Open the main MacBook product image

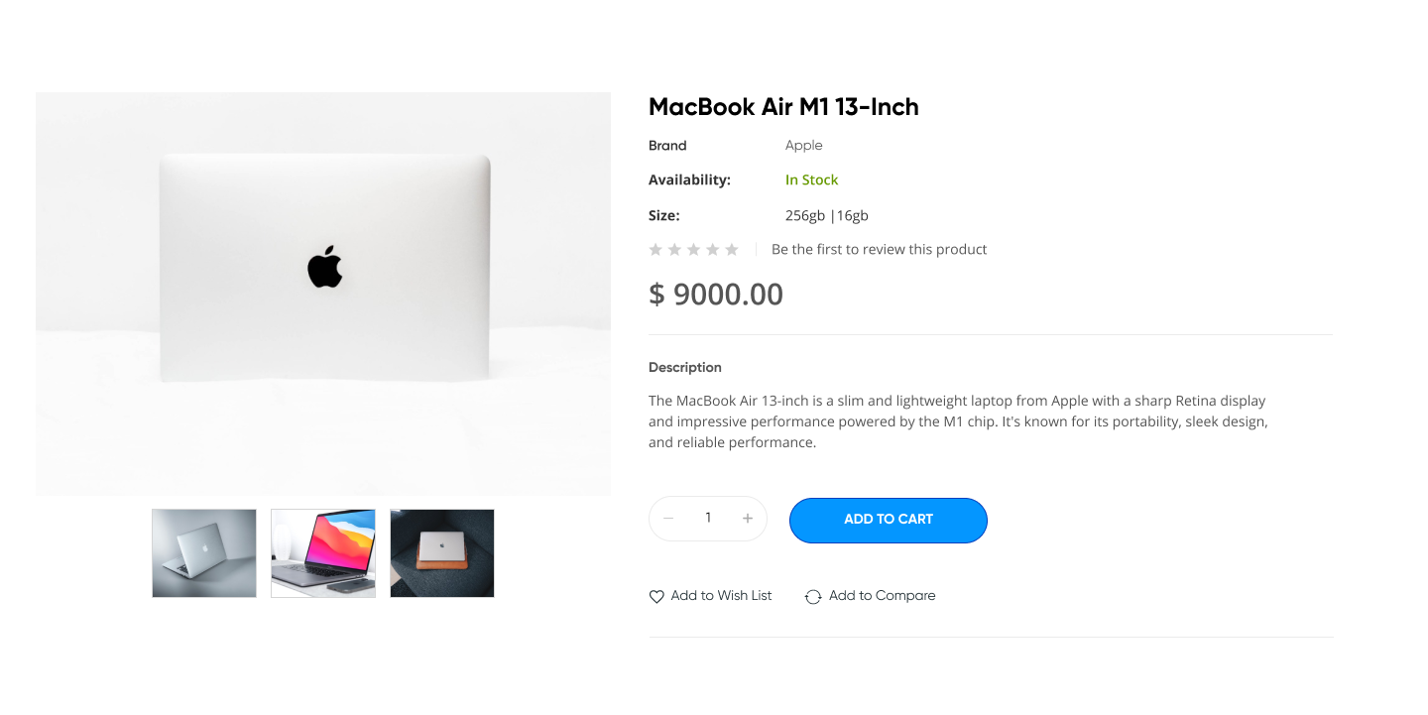(323, 294)
